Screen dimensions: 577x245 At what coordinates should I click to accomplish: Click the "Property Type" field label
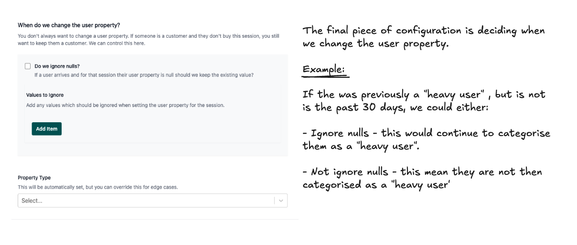[34, 178]
